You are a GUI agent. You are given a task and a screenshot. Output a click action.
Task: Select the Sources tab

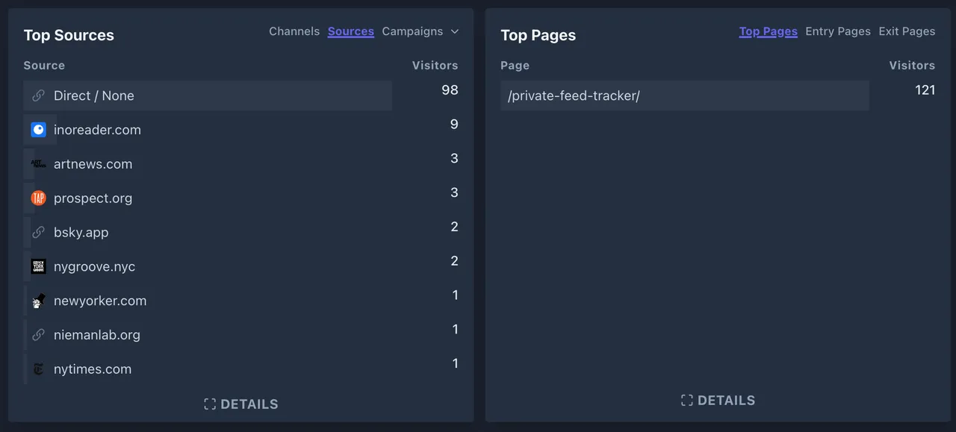pyautogui.click(x=350, y=31)
